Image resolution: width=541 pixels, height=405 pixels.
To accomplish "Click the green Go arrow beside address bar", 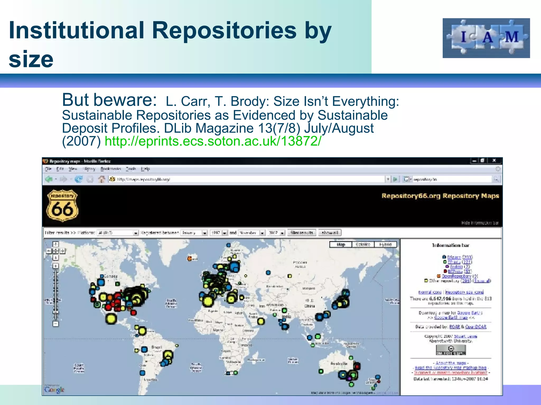I will pos(395,179).
